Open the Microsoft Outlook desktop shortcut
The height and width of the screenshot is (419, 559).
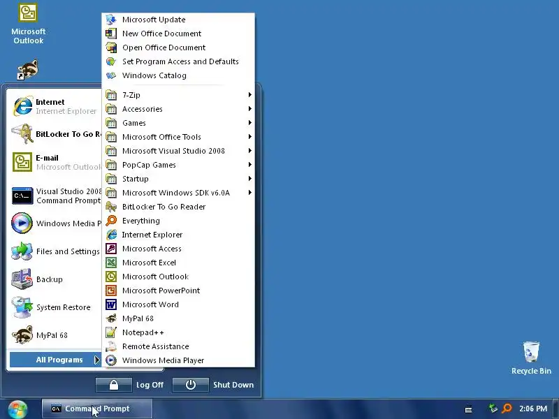28,24
